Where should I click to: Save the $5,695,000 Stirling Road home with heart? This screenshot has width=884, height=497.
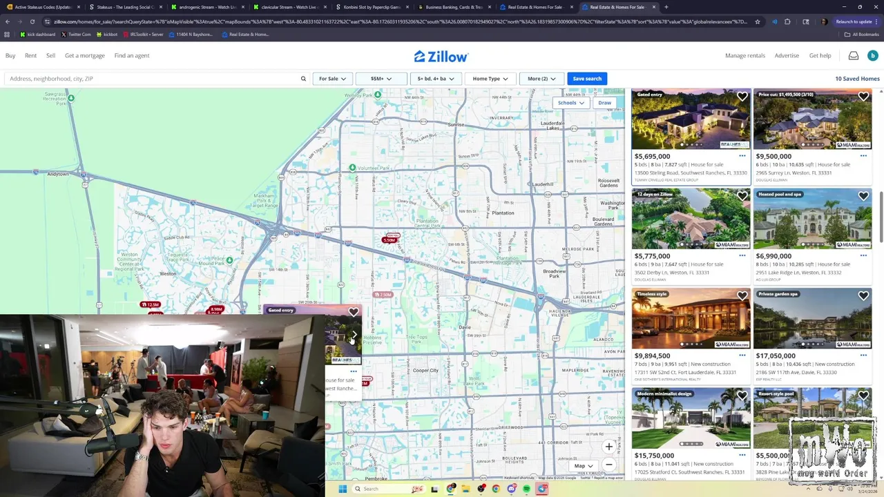tap(742, 97)
